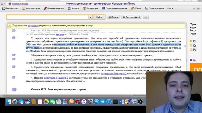Open link подпунктом 10 пункта 2
The width and height of the screenshot is (202, 113).
coord(114,73)
